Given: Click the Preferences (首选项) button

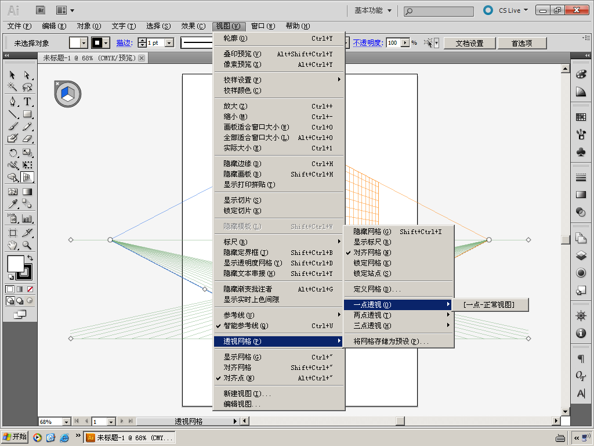Looking at the screenshot, I should [x=523, y=43].
